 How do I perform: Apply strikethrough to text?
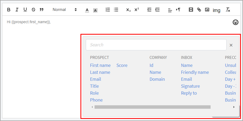click(33, 10)
